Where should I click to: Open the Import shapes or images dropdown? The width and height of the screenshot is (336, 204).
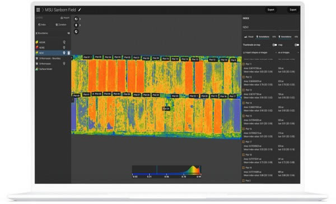[x=259, y=53]
